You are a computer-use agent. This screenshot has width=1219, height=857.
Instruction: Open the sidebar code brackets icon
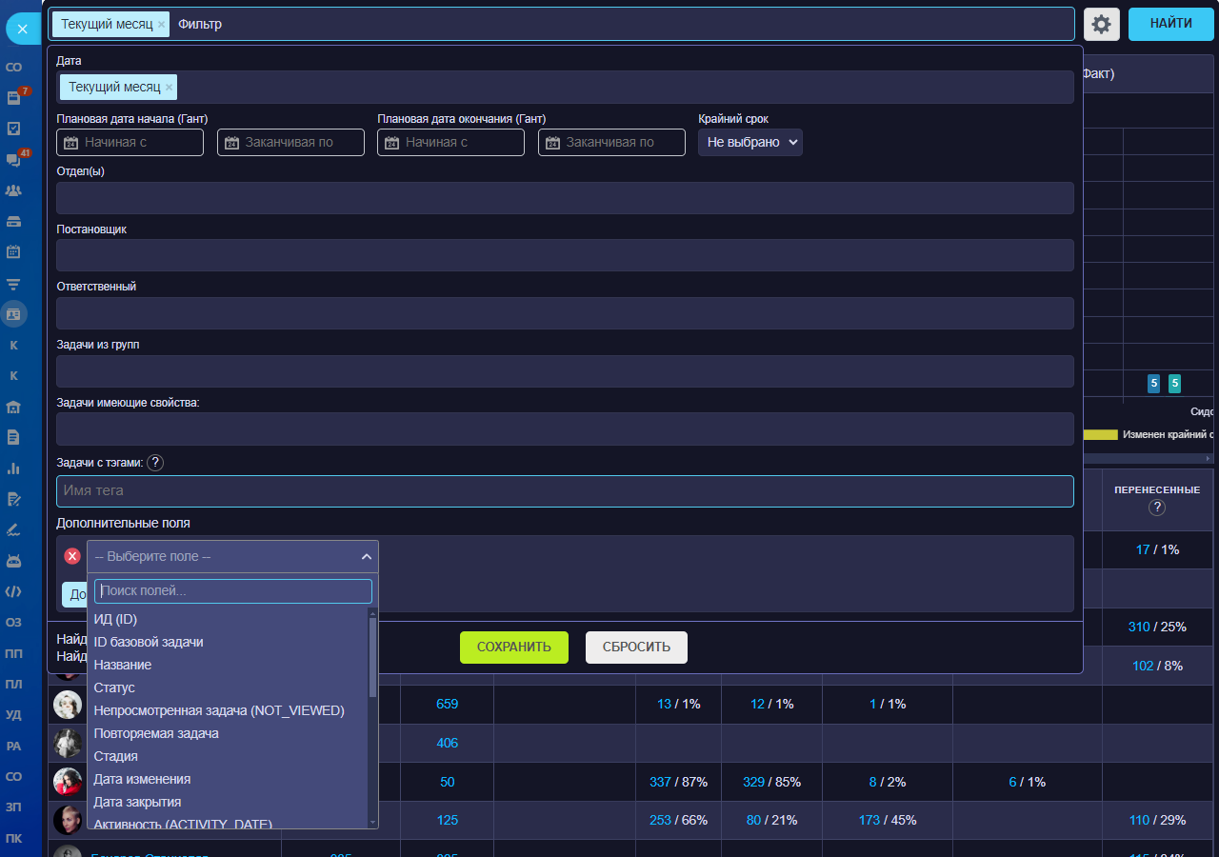pyautogui.click(x=14, y=591)
